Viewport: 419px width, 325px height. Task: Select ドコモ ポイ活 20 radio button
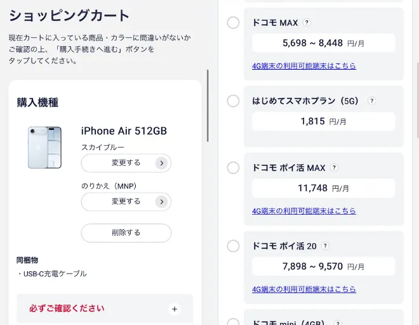pos(233,246)
